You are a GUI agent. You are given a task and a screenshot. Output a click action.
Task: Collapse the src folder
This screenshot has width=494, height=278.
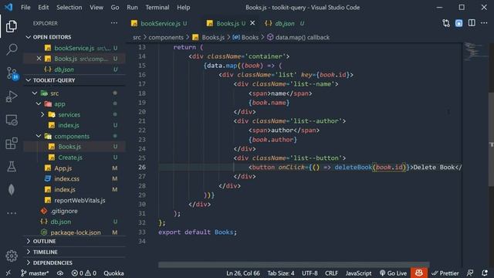pyautogui.click(x=35, y=93)
